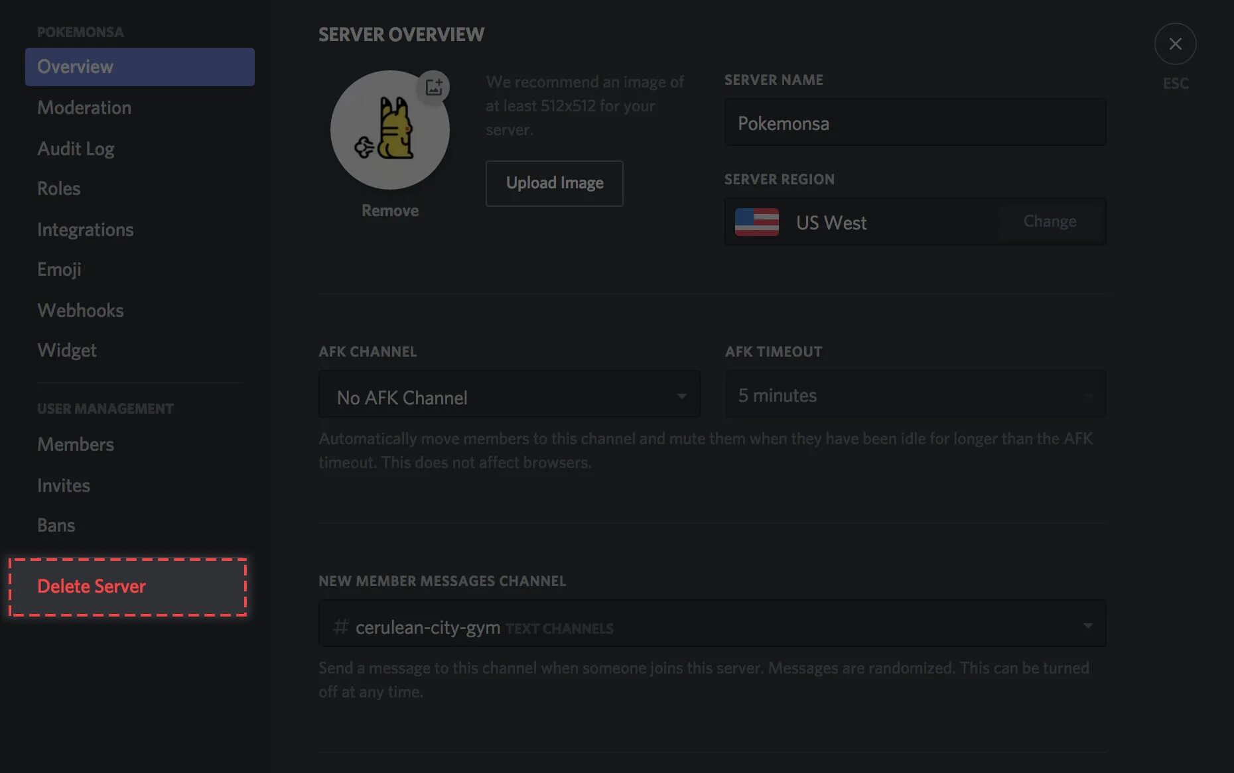Click the hash icon beside cerulean-city-gym
The width and height of the screenshot is (1234, 773).
pyautogui.click(x=340, y=626)
